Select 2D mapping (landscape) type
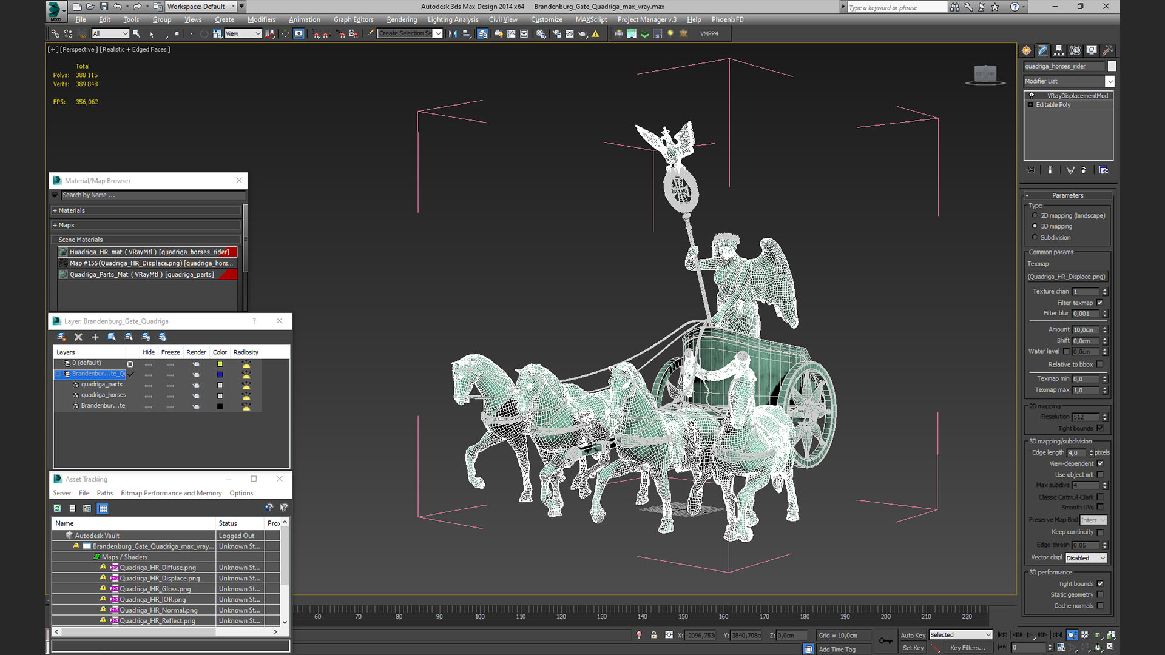The image size is (1165, 655). point(1035,215)
